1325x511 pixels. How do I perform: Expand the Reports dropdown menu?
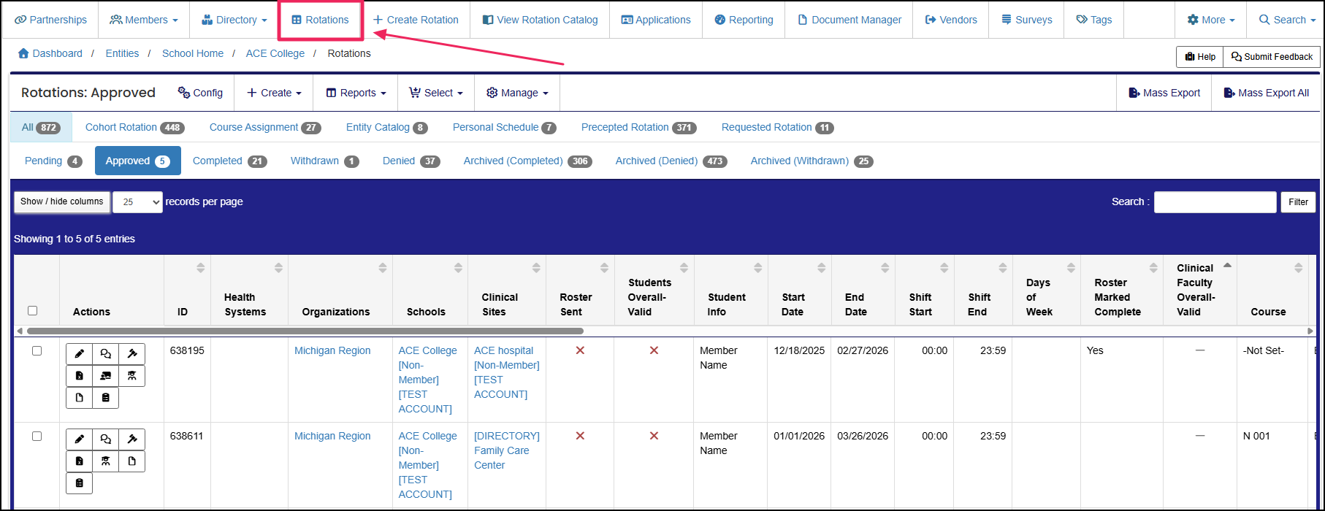356,93
